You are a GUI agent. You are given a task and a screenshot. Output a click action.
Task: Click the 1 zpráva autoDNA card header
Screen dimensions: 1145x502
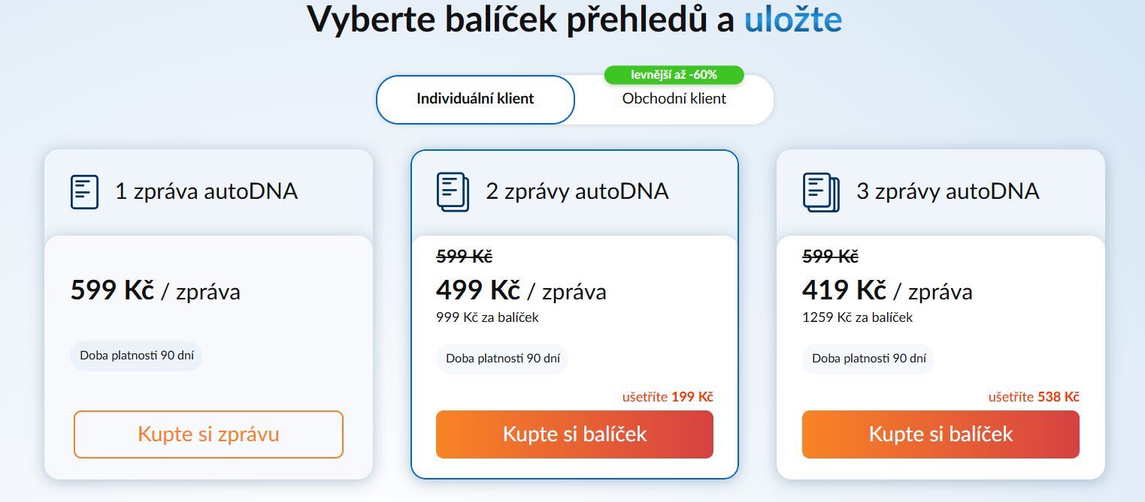coord(208,191)
